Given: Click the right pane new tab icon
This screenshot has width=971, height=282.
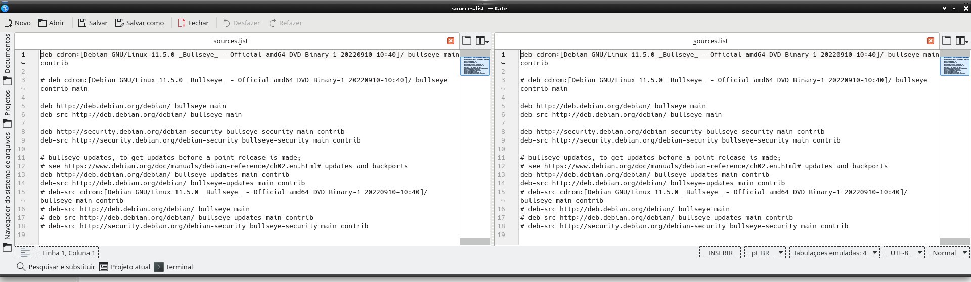Looking at the screenshot, I should coord(947,40).
